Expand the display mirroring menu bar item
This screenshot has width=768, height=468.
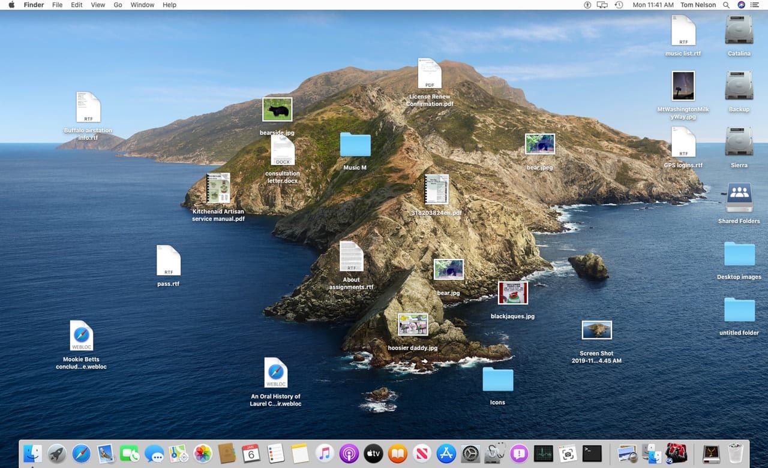[x=603, y=5]
